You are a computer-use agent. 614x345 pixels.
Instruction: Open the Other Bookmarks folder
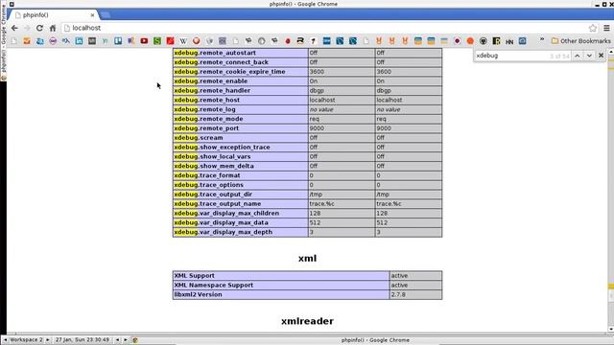581,40
